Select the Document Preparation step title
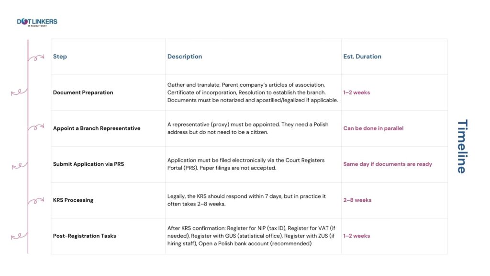Screen dimensions: 490x276 [x=83, y=92]
